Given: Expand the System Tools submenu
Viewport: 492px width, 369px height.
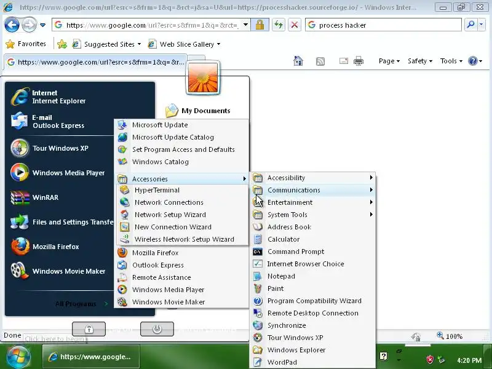Looking at the screenshot, I should [313, 215].
